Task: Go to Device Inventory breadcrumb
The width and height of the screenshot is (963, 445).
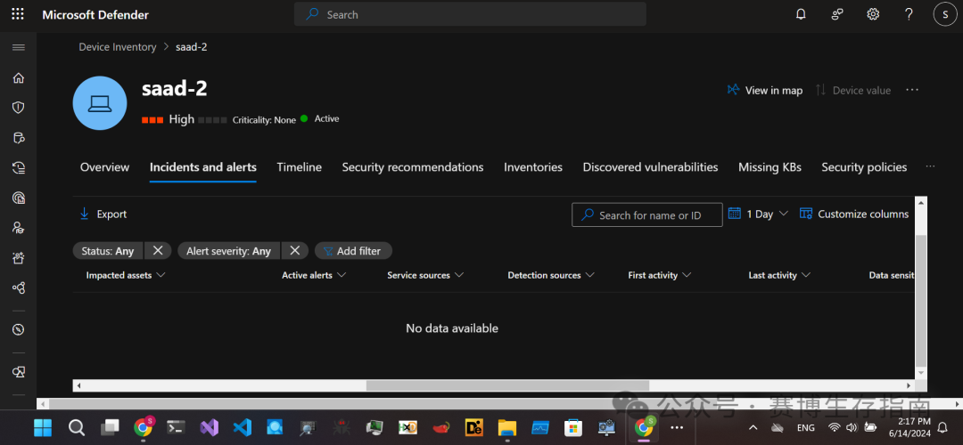Action: pos(118,47)
